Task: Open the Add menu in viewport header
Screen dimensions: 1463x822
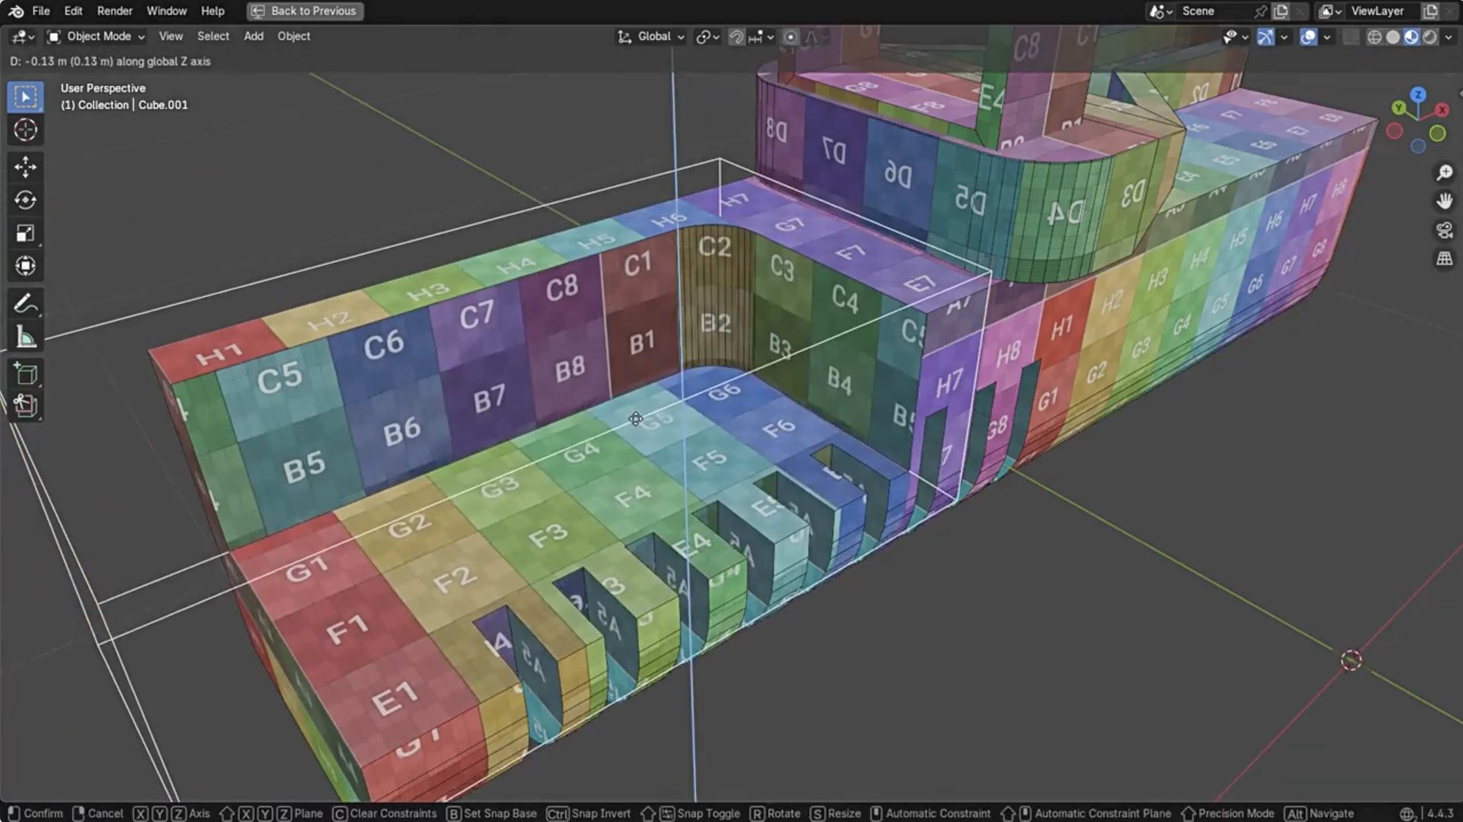Action: pos(253,36)
